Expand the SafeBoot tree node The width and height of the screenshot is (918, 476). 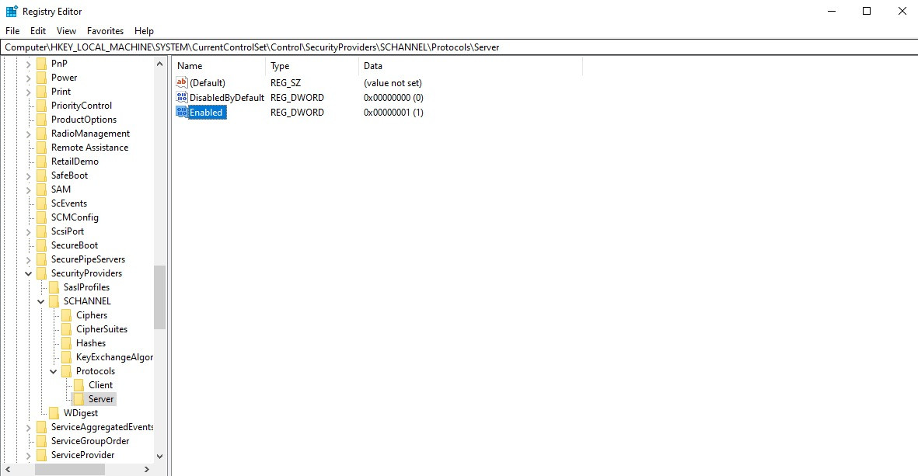(x=28, y=175)
